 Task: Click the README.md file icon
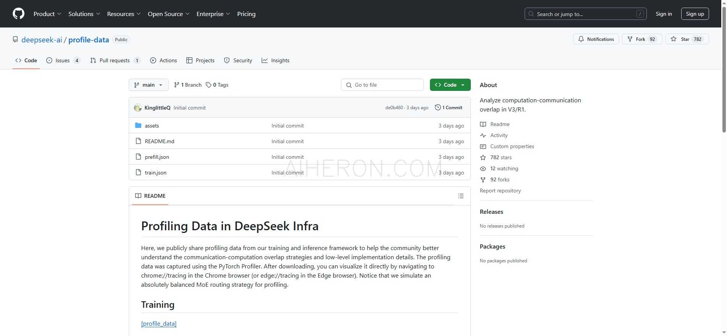[x=138, y=141]
